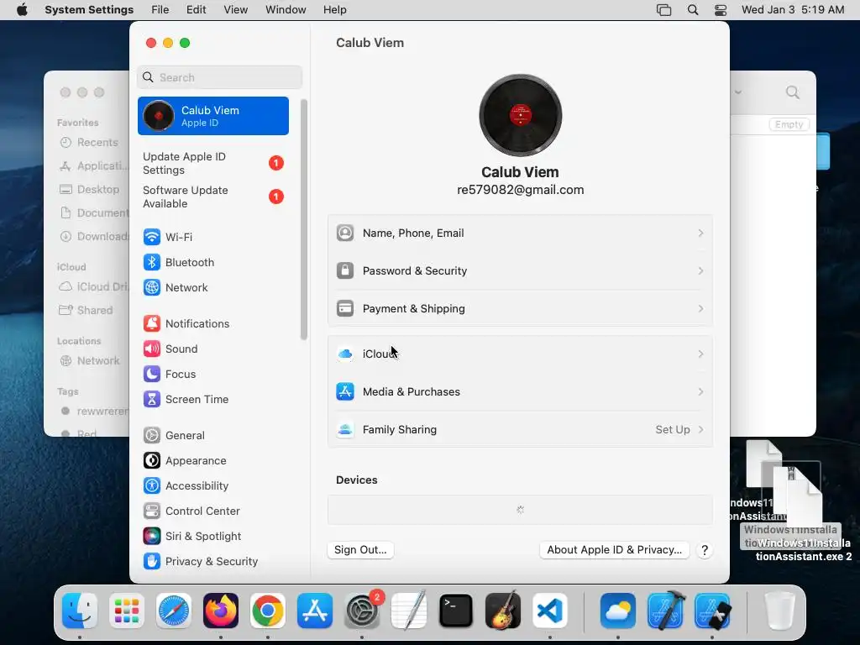Select Network in the Settings sidebar
Image resolution: width=860 pixels, height=645 pixels.
coord(176,287)
